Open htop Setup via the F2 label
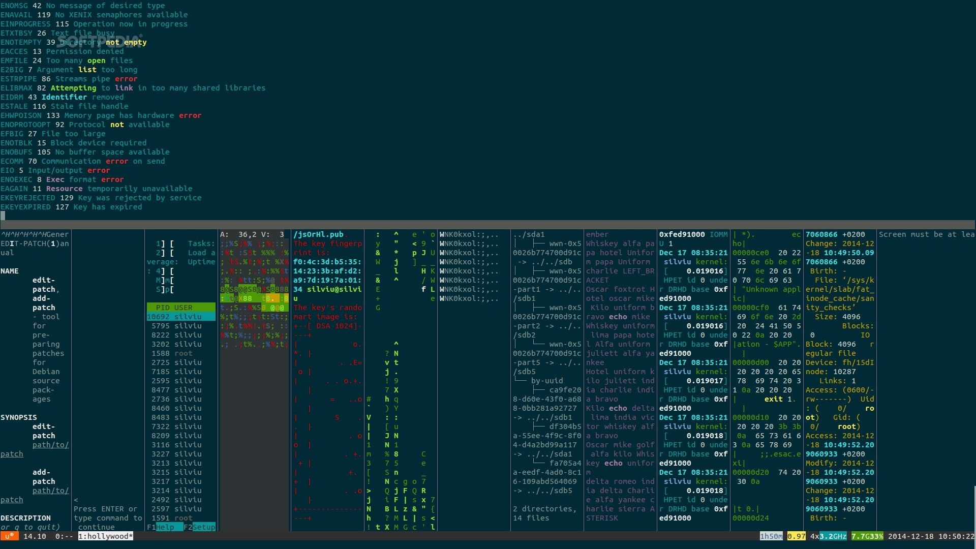Screen dimensions: 976x549 tap(200, 527)
